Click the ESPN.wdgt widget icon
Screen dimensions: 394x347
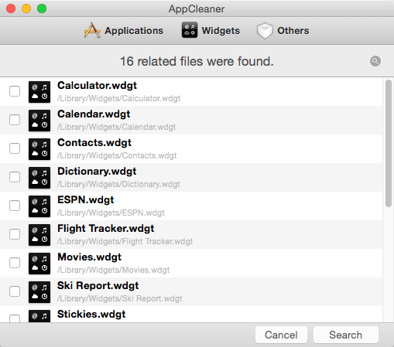[39, 206]
